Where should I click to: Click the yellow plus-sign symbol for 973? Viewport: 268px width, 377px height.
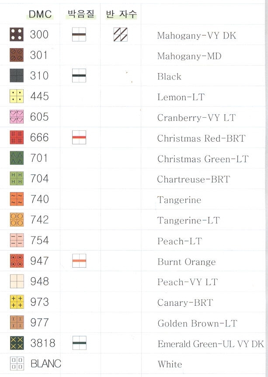(17, 302)
